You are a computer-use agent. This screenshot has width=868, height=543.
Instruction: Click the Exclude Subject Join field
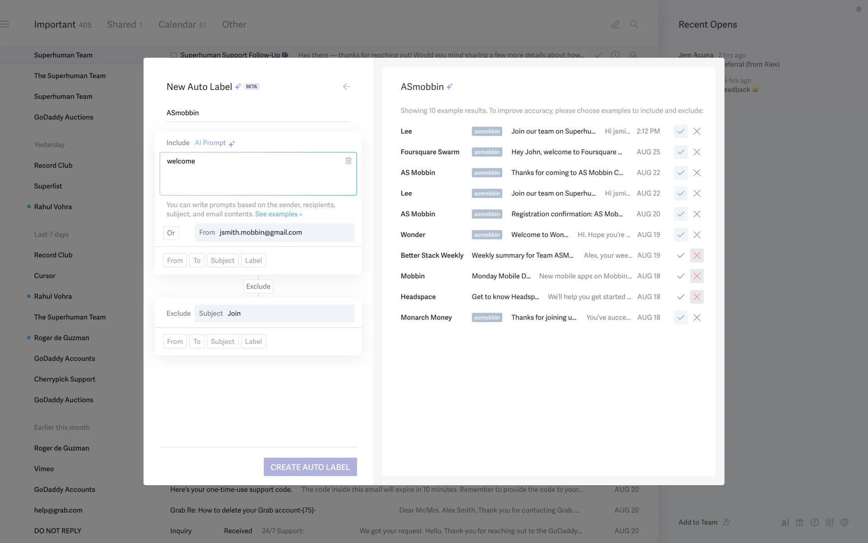point(274,313)
